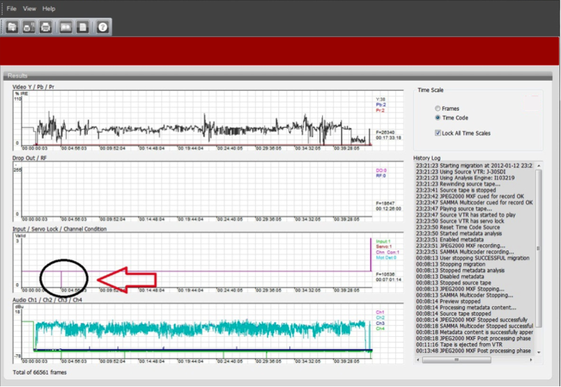Image resolution: width=561 pixels, height=387 pixels.
Task: Click the Video Y / Pb / Pr waveform graph
Action: click(x=195, y=126)
